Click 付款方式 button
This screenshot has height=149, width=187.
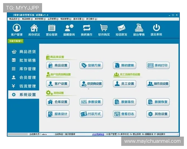coord(91,114)
